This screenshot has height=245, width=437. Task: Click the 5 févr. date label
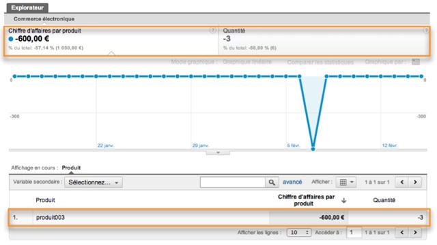pyautogui.click(x=294, y=146)
